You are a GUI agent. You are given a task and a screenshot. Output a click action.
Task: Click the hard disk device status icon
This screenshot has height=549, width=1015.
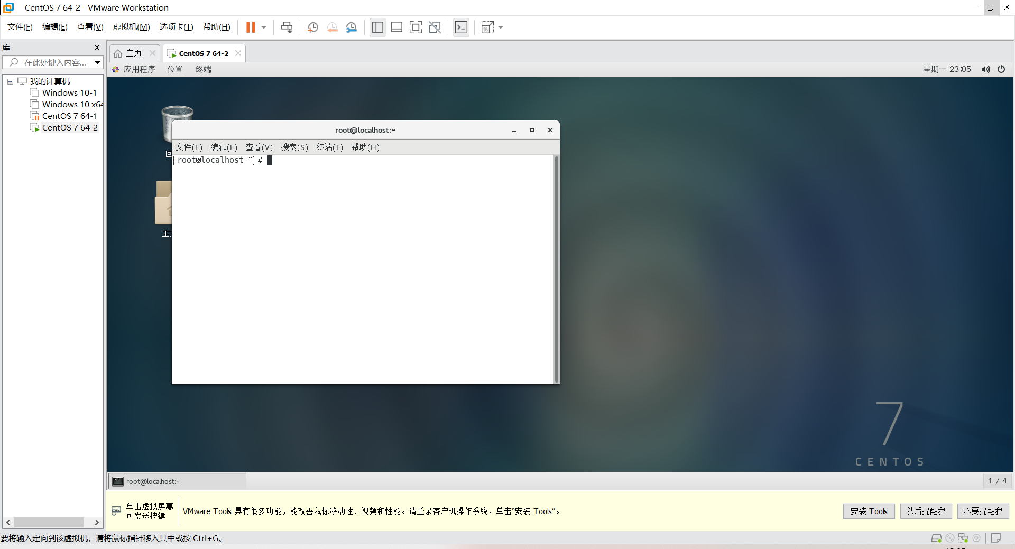coord(936,538)
